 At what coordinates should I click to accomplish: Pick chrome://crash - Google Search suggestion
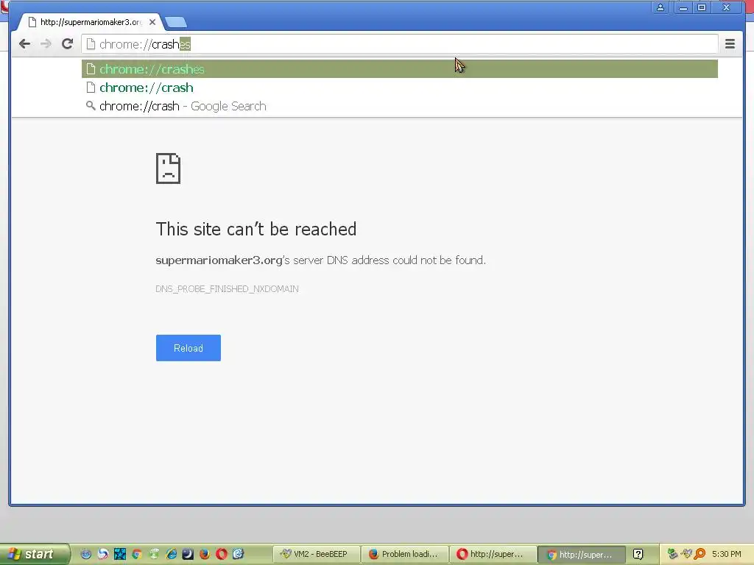[x=400, y=106]
